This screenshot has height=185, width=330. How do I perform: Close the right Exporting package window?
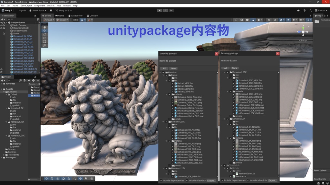[277, 54]
